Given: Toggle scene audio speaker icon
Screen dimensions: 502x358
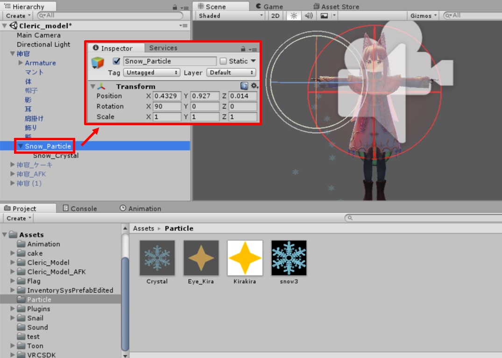Looking at the screenshot, I should pyautogui.click(x=308, y=16).
